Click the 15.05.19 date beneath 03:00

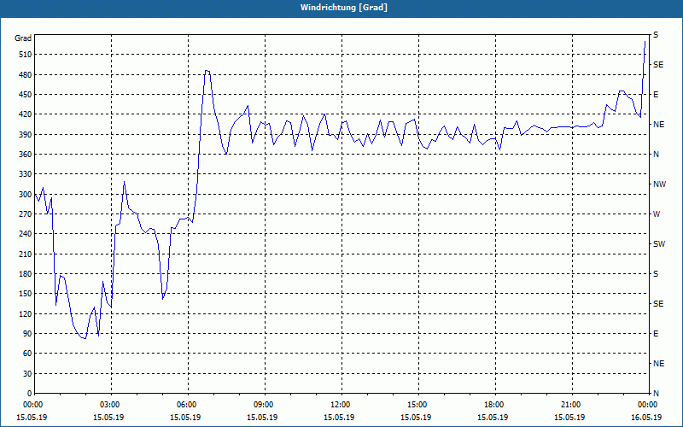tap(109, 417)
